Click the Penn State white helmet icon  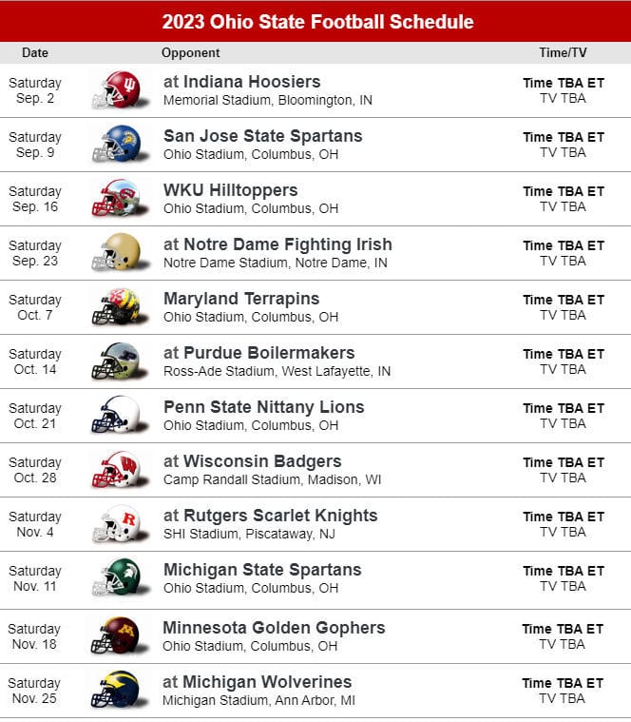click(117, 416)
